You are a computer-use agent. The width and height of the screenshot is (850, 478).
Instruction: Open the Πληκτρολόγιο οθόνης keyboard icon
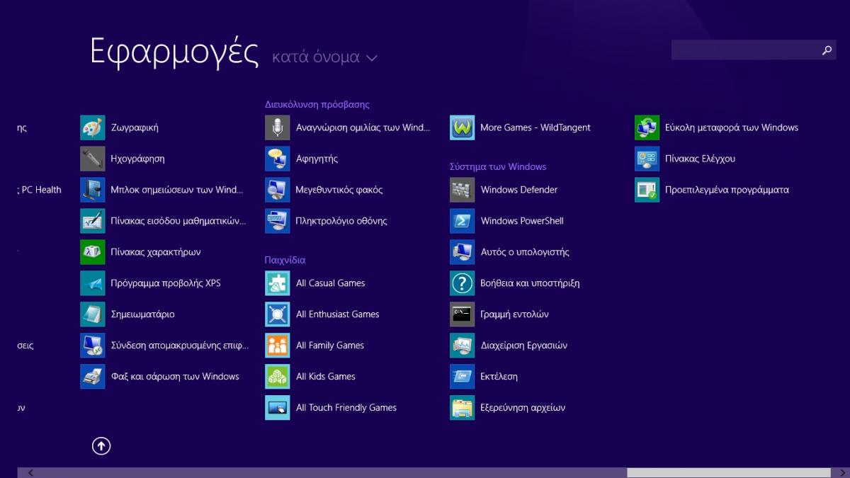point(278,221)
